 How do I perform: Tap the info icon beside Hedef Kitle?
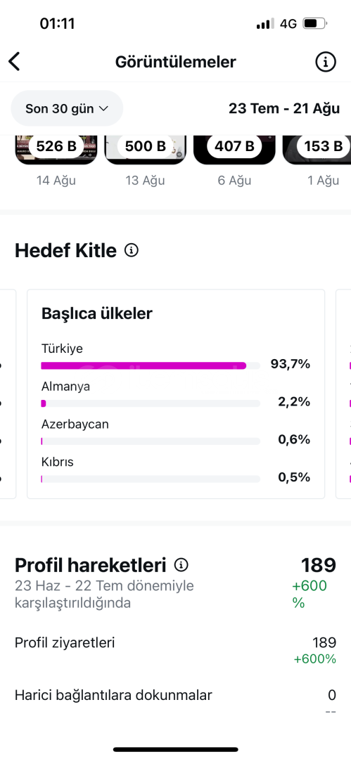132,250
